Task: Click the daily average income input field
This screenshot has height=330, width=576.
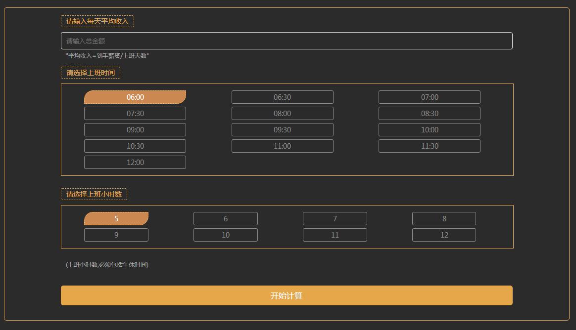Action: click(x=286, y=41)
